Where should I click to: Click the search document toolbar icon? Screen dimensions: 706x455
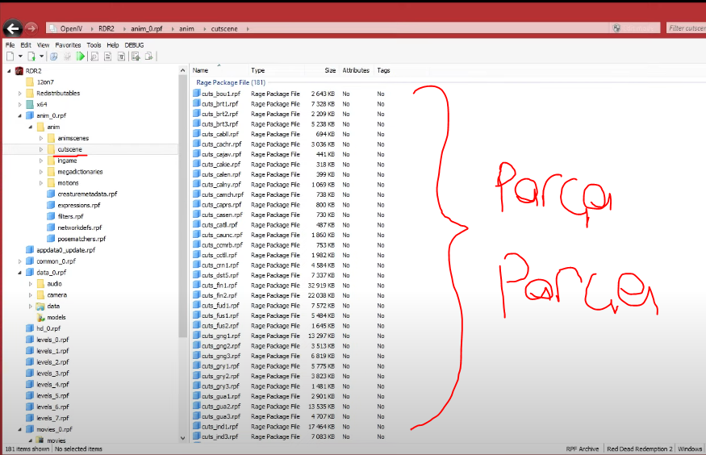tap(94, 56)
